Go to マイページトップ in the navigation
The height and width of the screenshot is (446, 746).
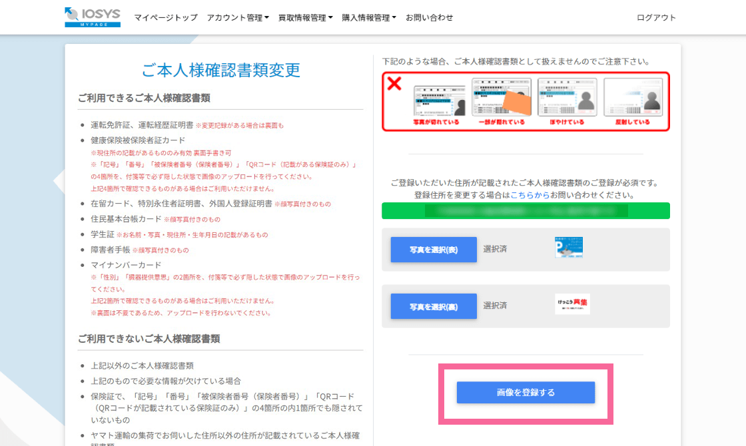point(166,18)
